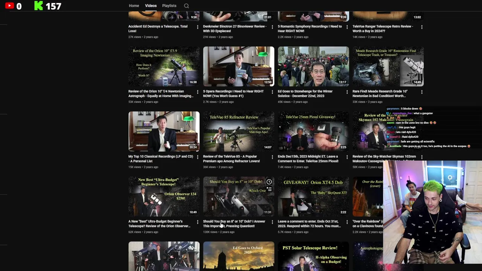Open title 'Leave a comment to enter. Ends Oct 31st'
The height and width of the screenshot is (271, 482).
coord(309,224)
